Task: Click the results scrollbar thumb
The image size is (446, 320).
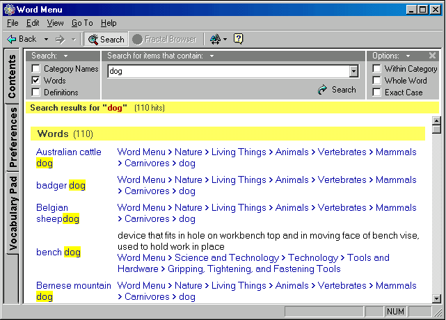Action: [436, 129]
